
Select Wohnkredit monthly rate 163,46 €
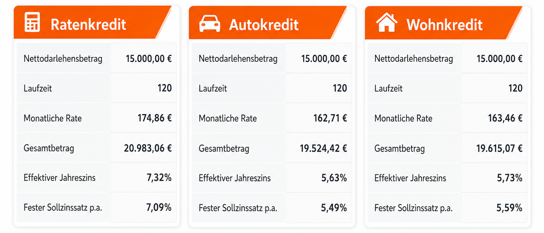coord(505,118)
